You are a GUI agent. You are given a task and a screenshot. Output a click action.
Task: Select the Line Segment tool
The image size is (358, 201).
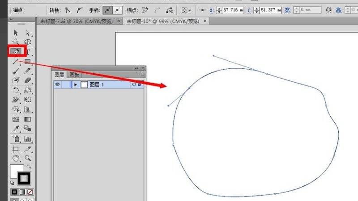tap(16, 61)
